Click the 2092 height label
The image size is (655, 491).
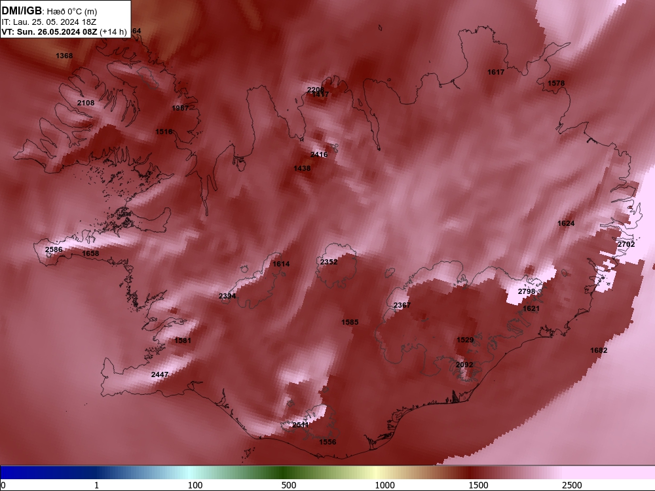click(x=464, y=365)
